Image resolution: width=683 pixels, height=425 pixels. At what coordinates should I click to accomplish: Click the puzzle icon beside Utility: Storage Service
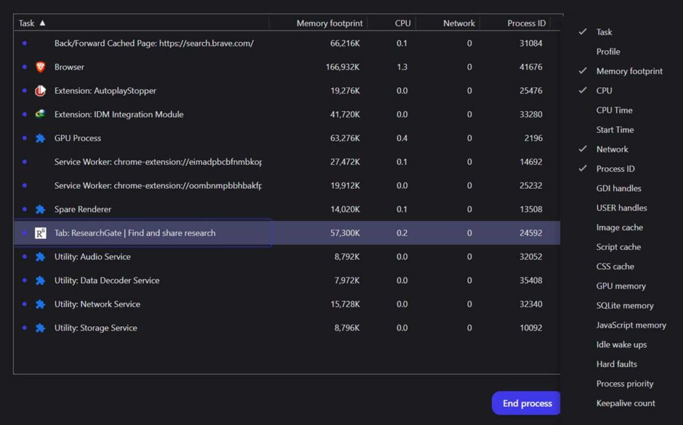pos(41,328)
